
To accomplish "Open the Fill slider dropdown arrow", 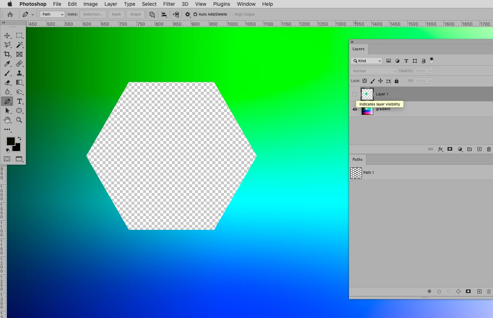I will (x=430, y=81).
